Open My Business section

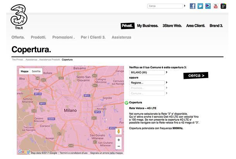[x=147, y=26]
